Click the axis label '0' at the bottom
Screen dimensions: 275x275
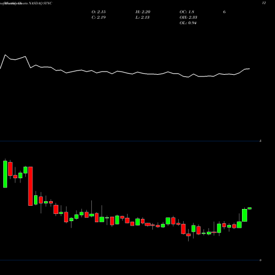click(x=260, y=260)
